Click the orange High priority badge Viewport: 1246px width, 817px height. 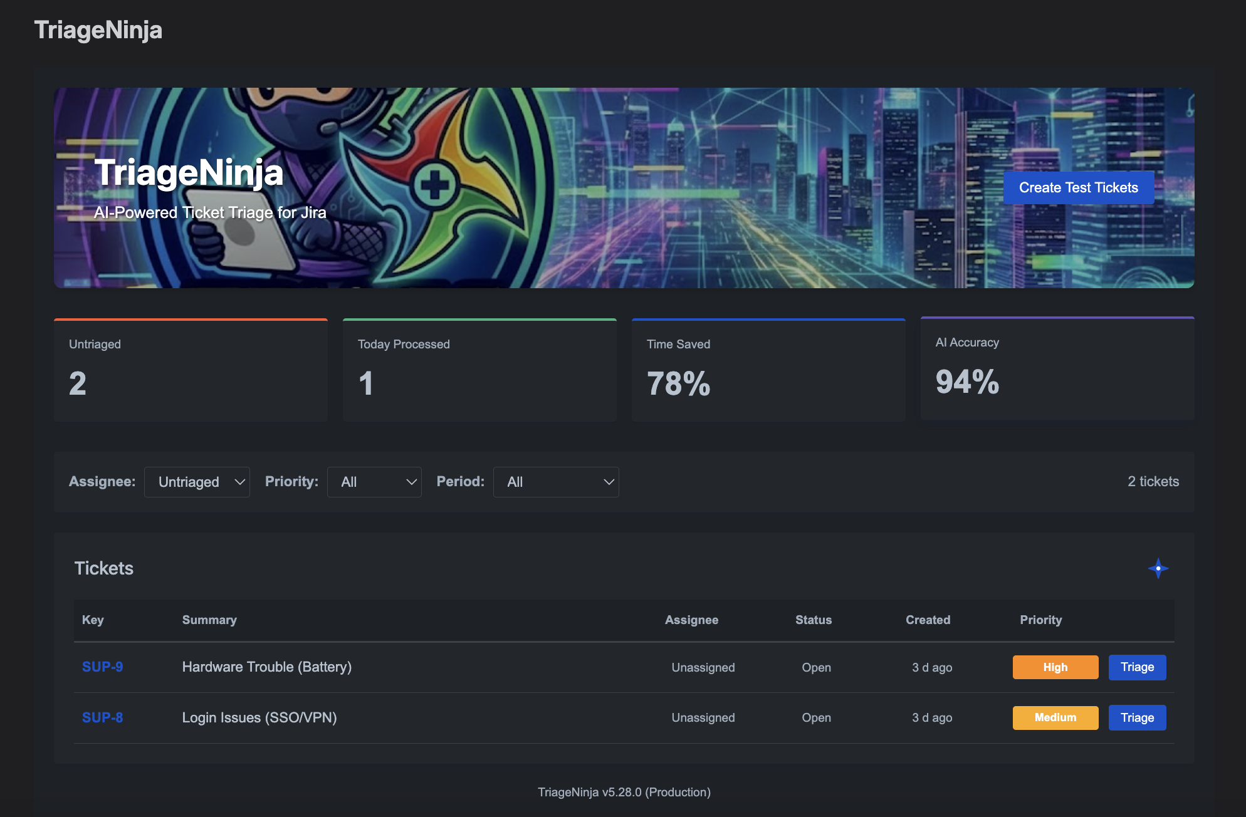tap(1055, 667)
